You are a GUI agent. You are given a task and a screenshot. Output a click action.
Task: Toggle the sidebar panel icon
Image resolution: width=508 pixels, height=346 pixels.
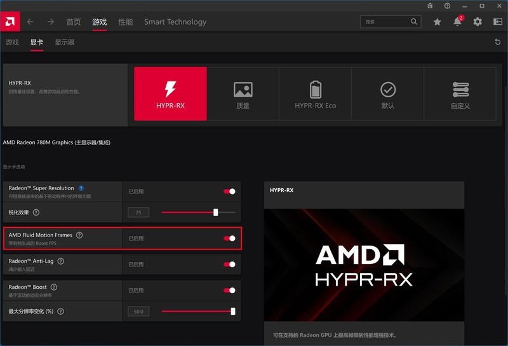[x=498, y=22]
